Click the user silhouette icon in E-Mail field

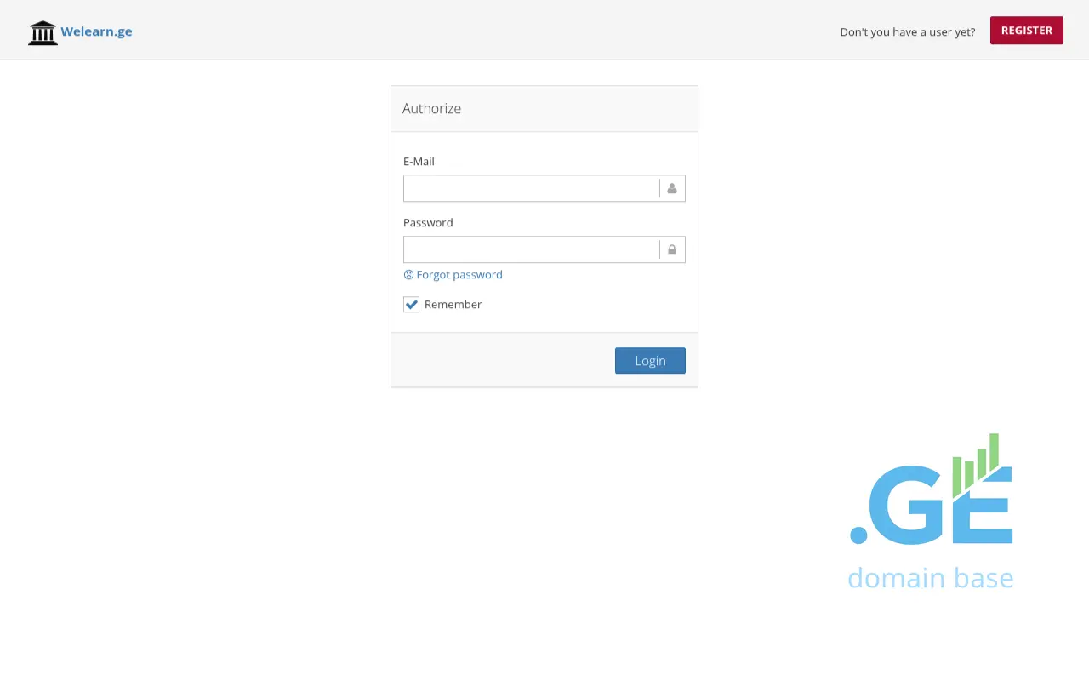point(672,188)
